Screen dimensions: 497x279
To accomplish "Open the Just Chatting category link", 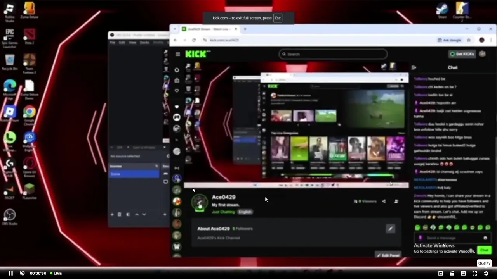I will coord(224,212).
